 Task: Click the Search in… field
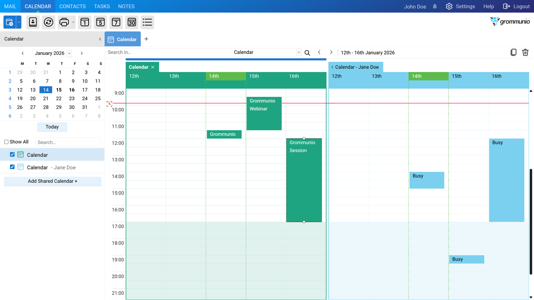coord(169,53)
